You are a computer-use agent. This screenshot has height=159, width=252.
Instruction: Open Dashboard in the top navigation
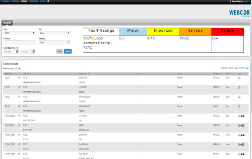6,1
